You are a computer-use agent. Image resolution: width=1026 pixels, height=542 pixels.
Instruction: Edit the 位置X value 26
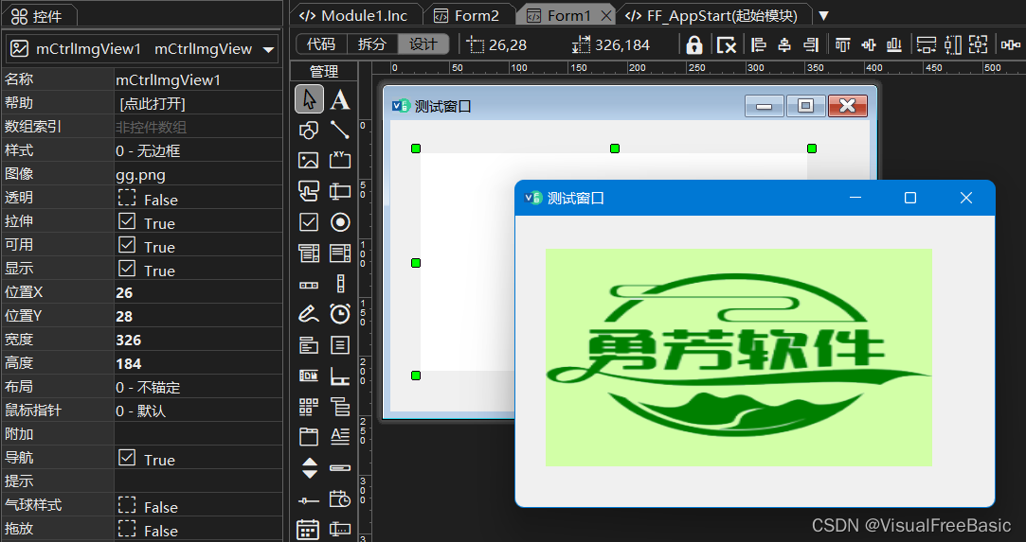coord(198,292)
